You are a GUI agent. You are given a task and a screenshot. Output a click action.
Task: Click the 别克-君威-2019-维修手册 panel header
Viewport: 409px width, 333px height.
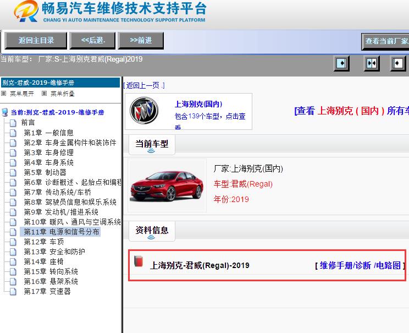[x=60, y=83]
